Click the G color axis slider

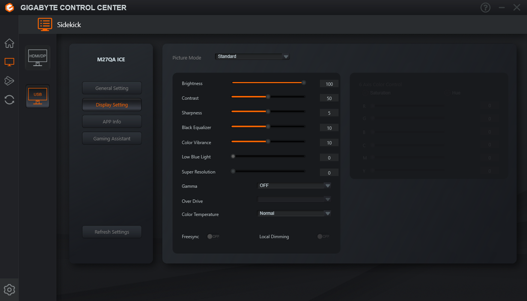click(x=407, y=118)
